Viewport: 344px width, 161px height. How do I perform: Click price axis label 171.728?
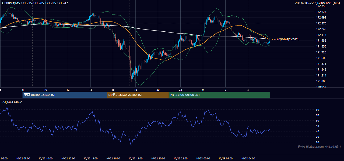(321, 52)
